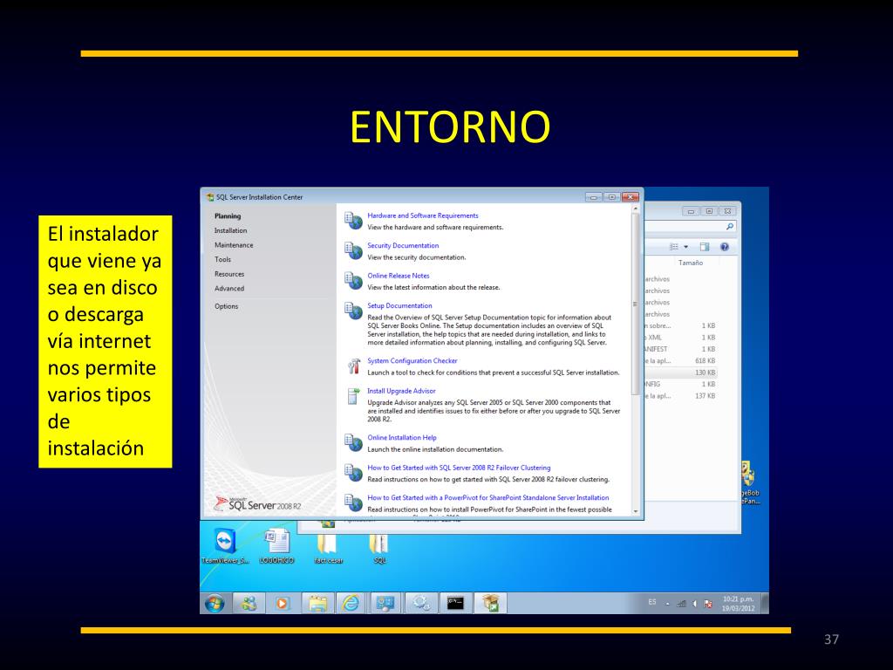This screenshot has height=670, width=893.
Task: Minimize the SQL Server Installation Center window
Action: [x=593, y=197]
